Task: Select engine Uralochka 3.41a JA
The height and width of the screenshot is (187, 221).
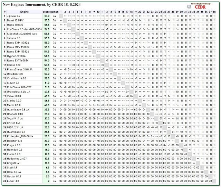Action: point(19,92)
